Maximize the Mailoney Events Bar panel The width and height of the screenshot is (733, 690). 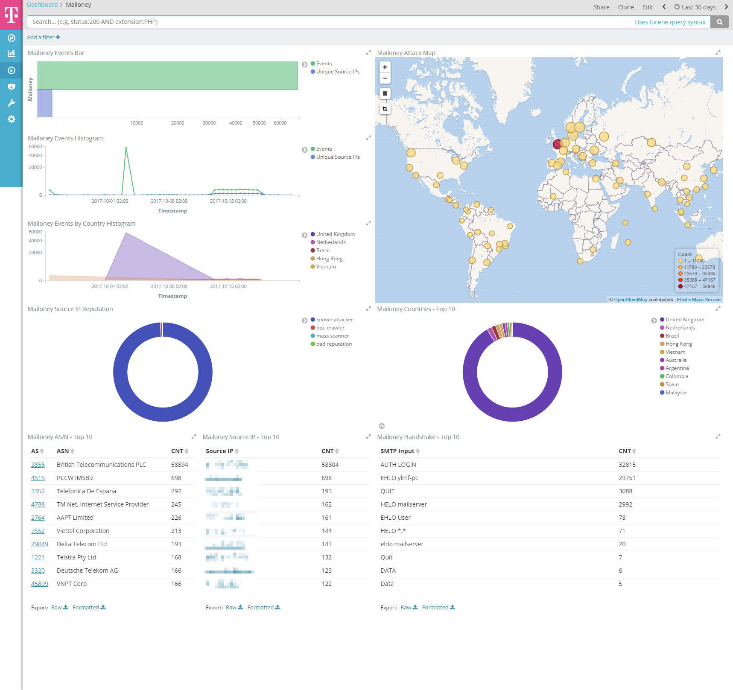tap(368, 52)
